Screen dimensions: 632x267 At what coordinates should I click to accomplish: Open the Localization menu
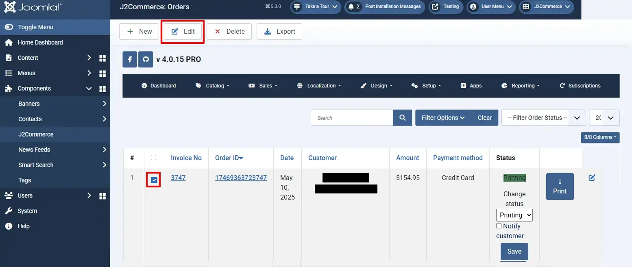coord(319,86)
